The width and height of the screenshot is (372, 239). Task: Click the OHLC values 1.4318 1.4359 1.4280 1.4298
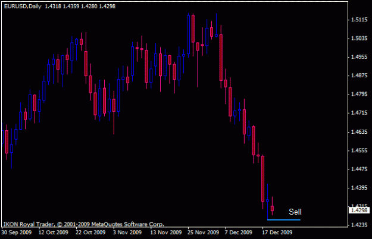[80, 7]
